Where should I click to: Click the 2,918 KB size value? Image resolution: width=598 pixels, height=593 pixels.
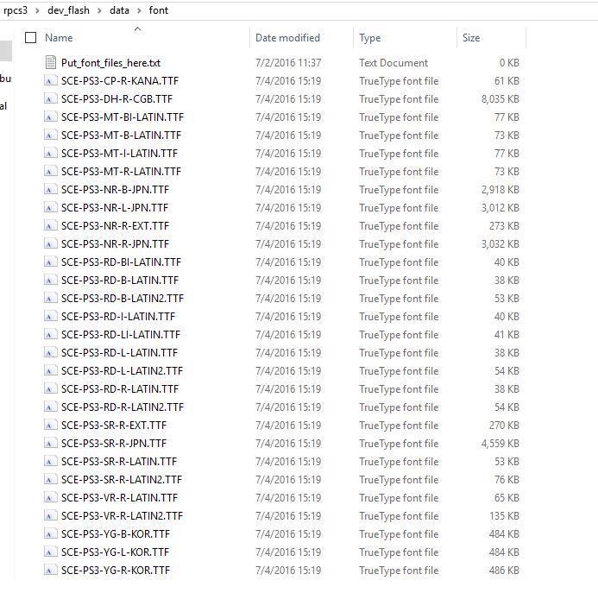(500, 190)
